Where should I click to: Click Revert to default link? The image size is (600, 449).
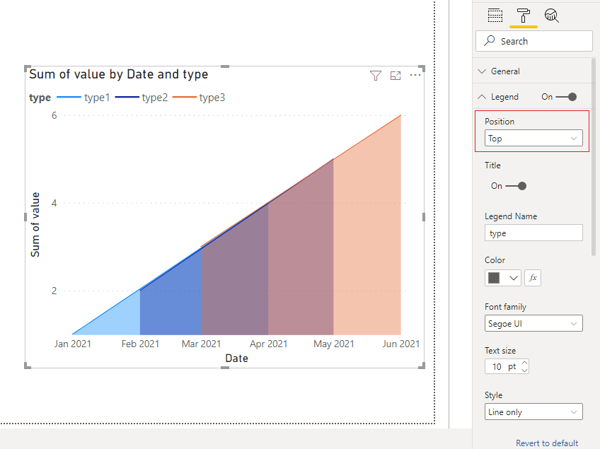pos(546,443)
